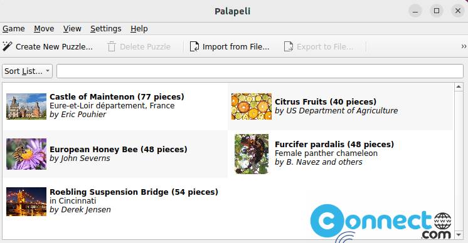Open the Help menu

139,29
